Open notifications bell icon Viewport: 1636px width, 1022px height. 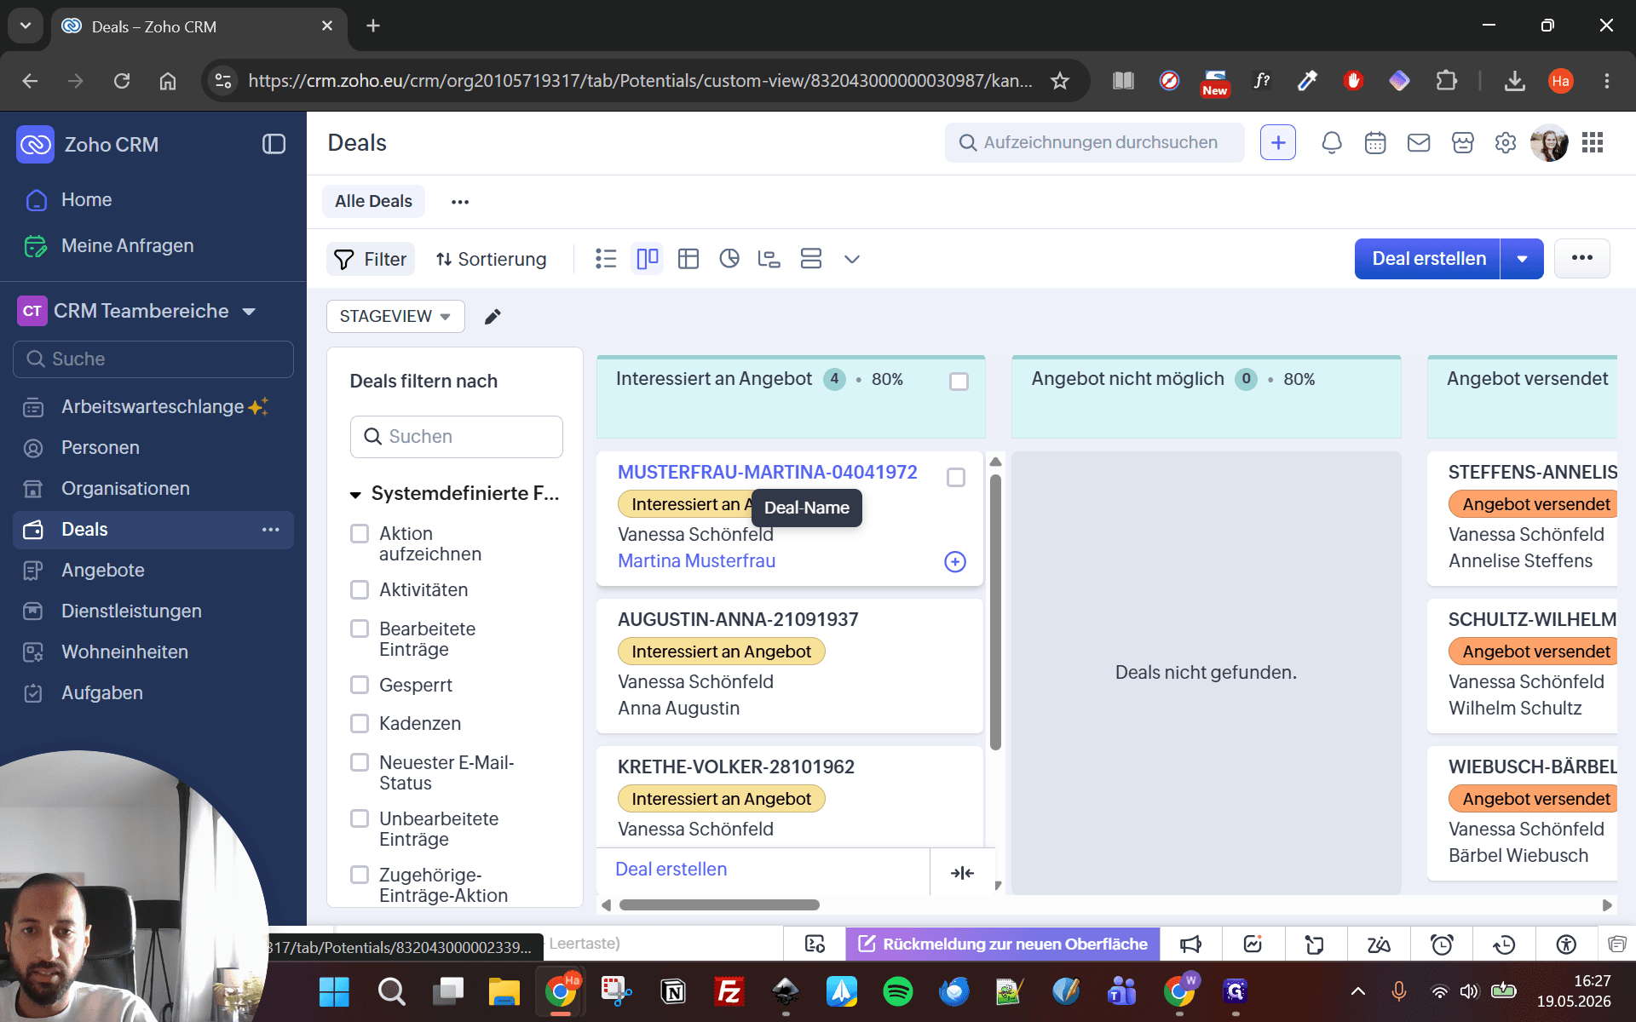tap(1332, 143)
